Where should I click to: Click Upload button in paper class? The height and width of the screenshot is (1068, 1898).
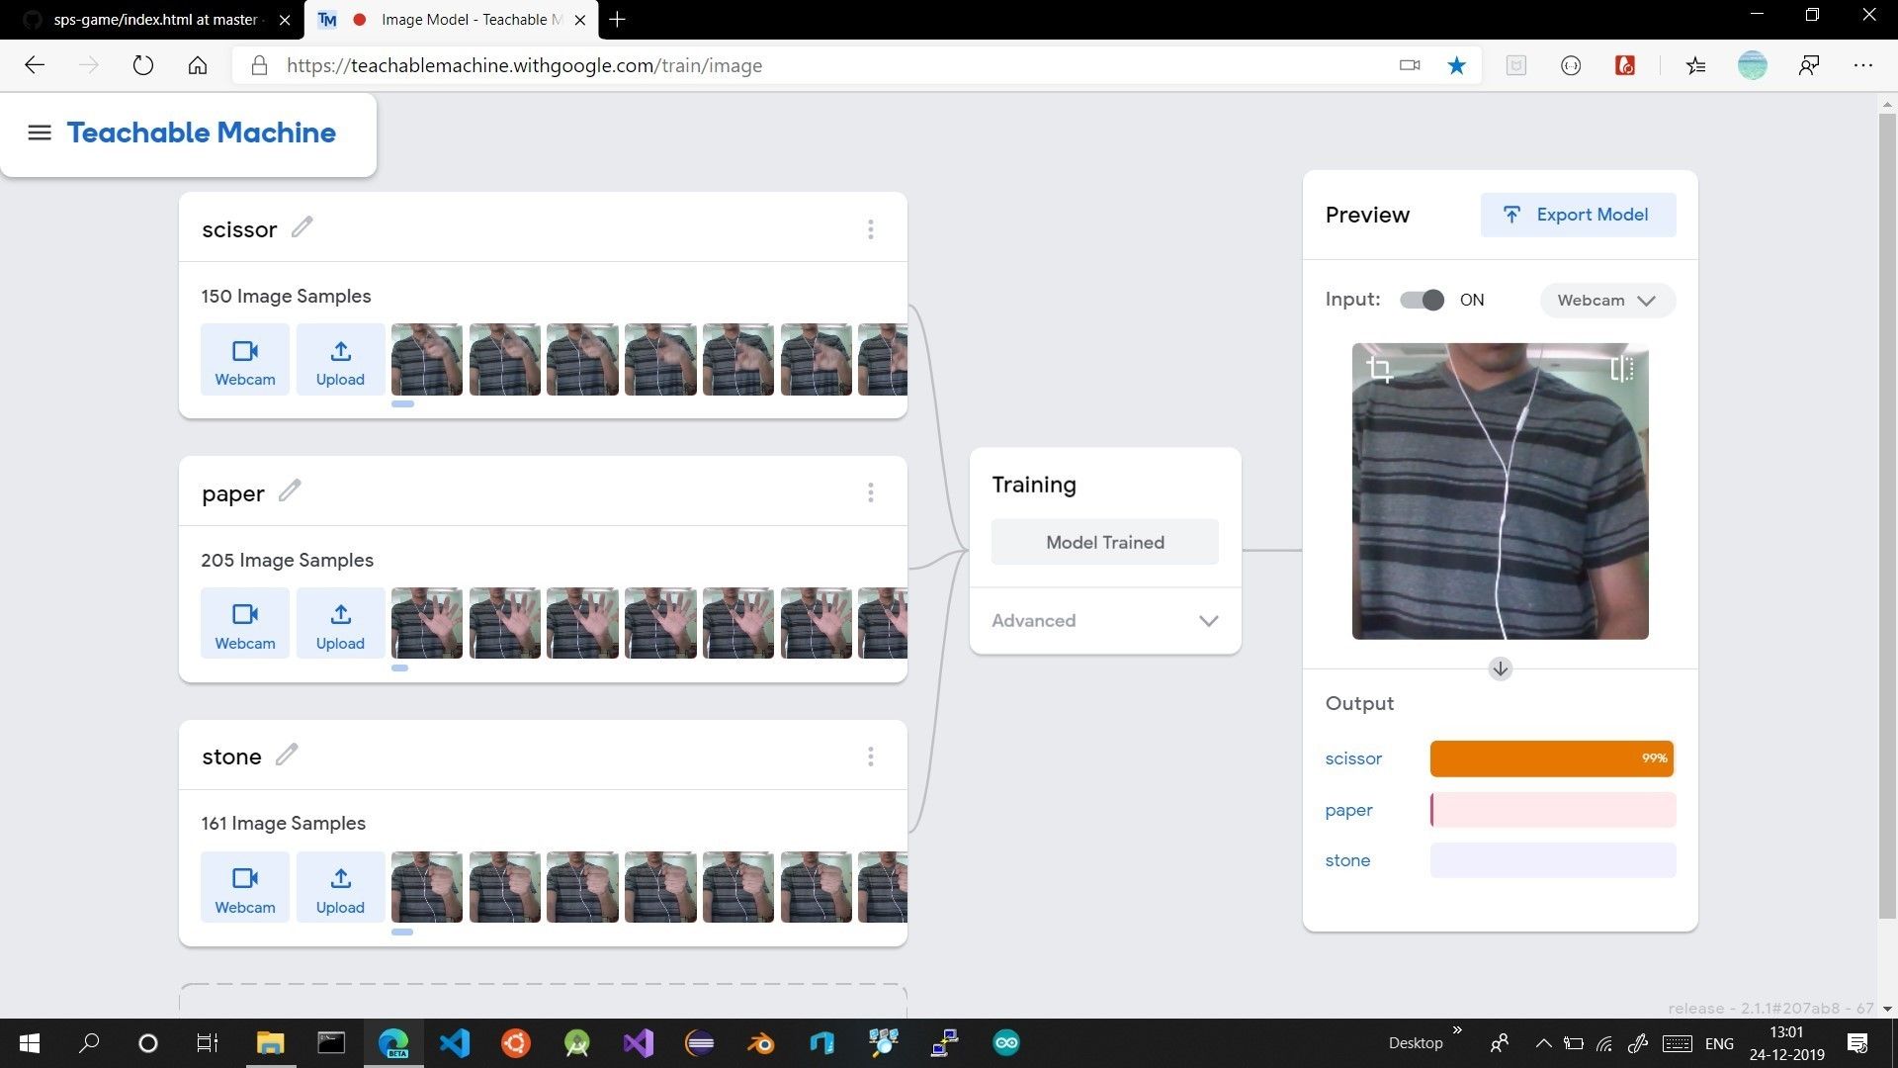(x=340, y=623)
